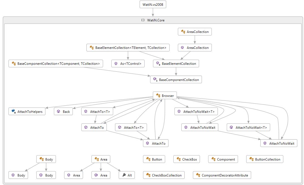304x185 pixels.
Task: Click the CheckBoxCollection class icon
Action: click(x=148, y=175)
